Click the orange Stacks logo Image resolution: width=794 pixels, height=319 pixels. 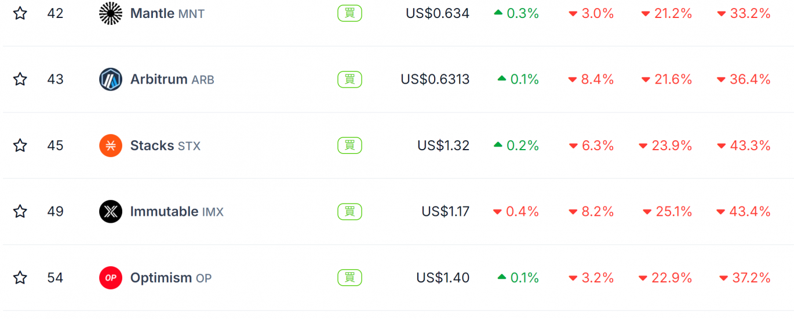[x=111, y=146]
